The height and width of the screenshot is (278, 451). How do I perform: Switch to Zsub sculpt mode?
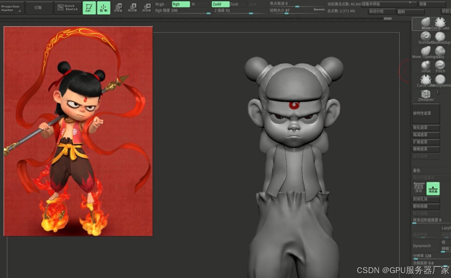(238, 4)
